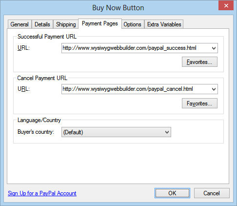Go to the Options tab
237x206 pixels.
tap(133, 24)
